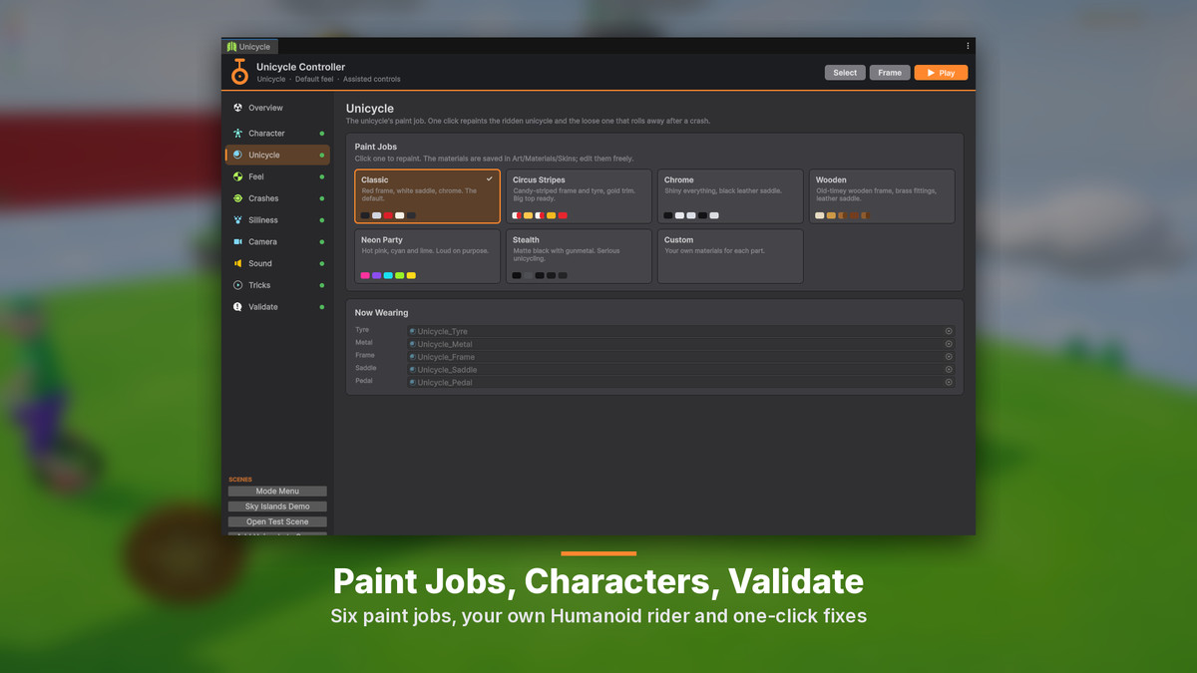Image resolution: width=1197 pixels, height=673 pixels.
Task: Open the object picker for Pedal material
Action: coord(949,382)
